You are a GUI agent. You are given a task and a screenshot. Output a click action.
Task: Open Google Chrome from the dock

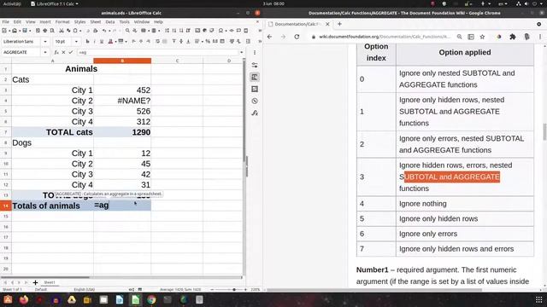coord(151,299)
